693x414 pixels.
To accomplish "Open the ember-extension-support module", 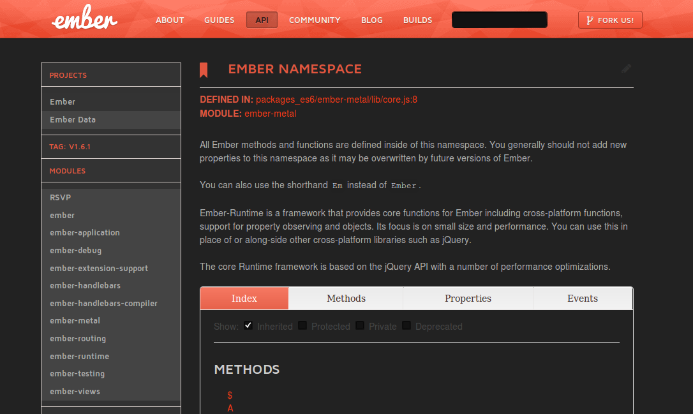I will 111,268.
